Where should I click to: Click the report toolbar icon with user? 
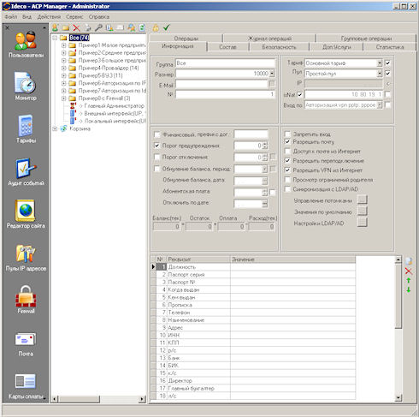click(x=109, y=27)
